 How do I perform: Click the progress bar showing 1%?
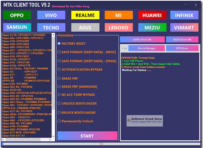(x=101, y=144)
